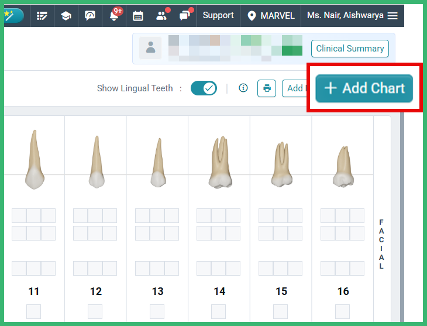Open the MARVEL location selector
Image resolution: width=427 pixels, height=326 pixels.
pyautogui.click(x=270, y=16)
